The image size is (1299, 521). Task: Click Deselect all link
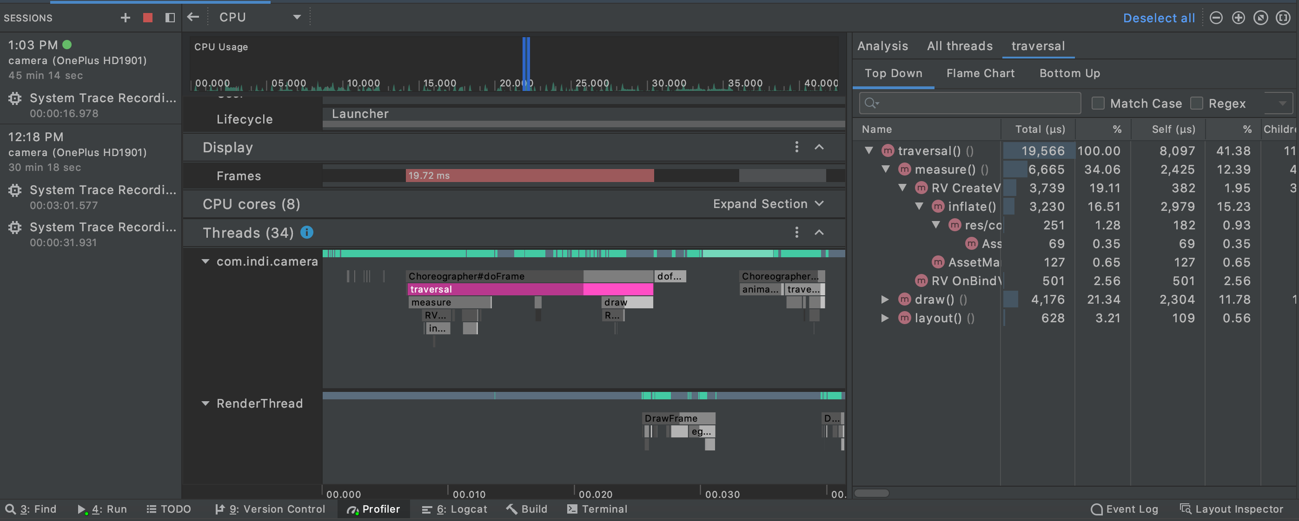coord(1158,18)
